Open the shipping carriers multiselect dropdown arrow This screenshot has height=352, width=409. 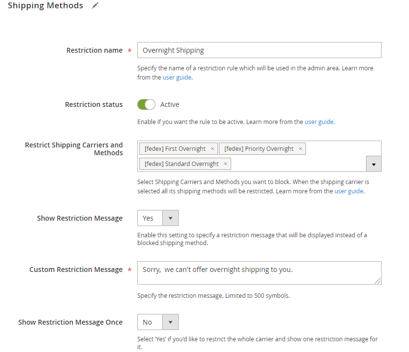coord(373,164)
